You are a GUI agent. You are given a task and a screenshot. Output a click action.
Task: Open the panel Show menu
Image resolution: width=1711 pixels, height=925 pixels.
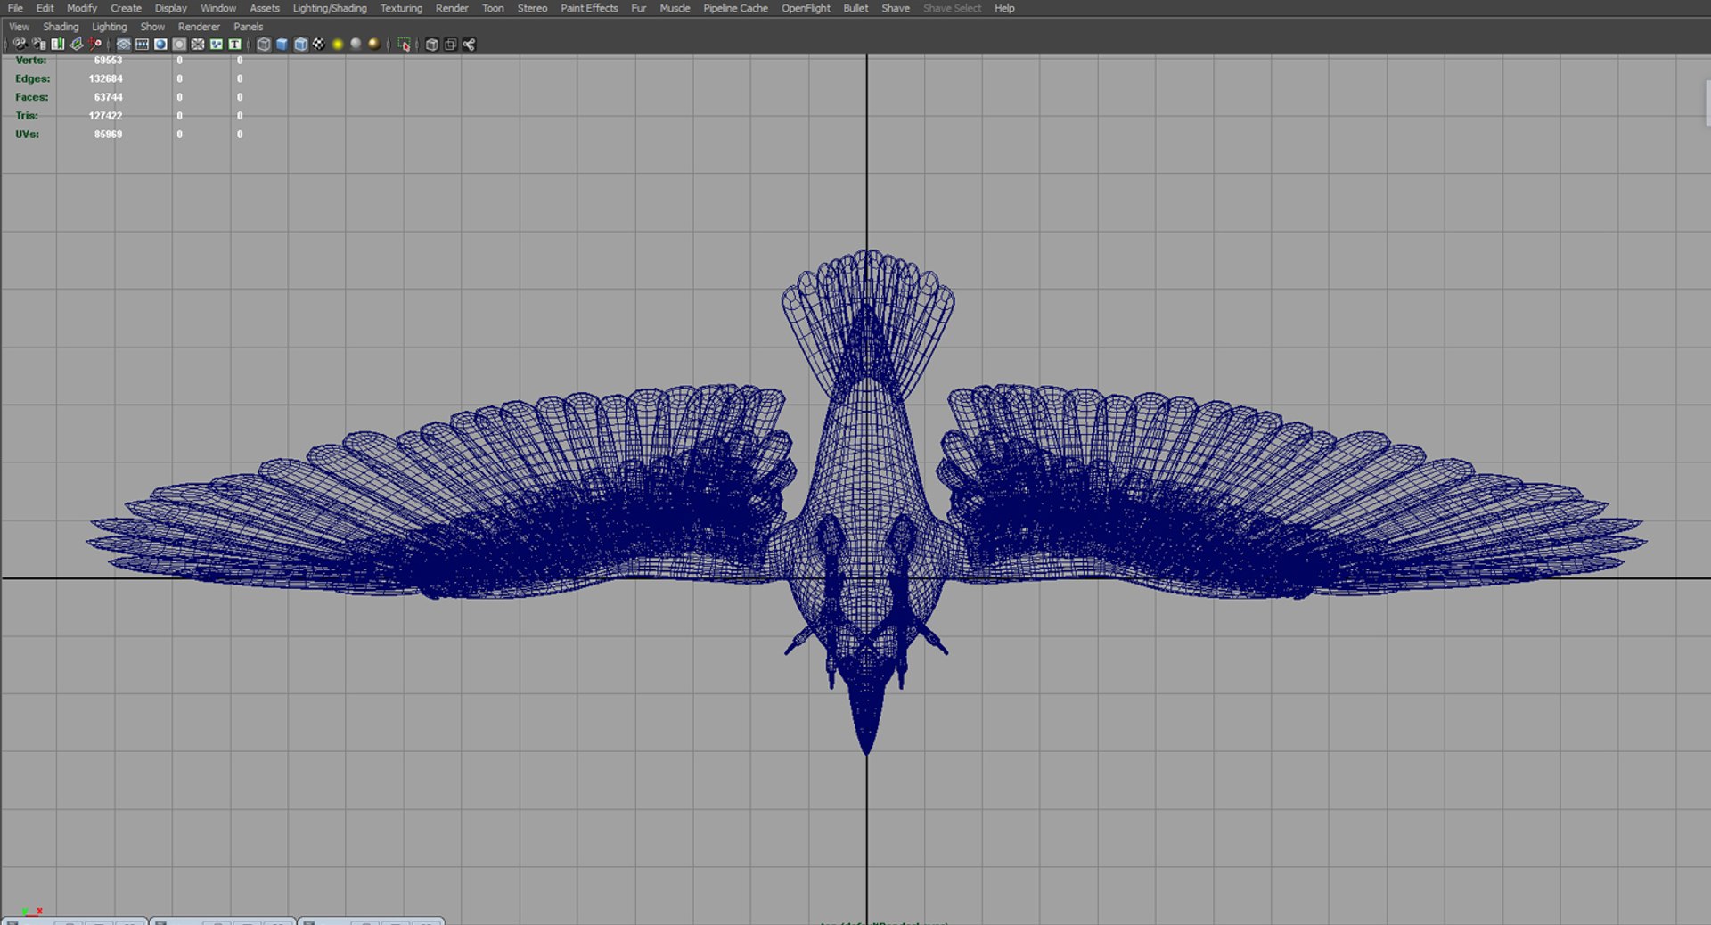pyautogui.click(x=152, y=27)
